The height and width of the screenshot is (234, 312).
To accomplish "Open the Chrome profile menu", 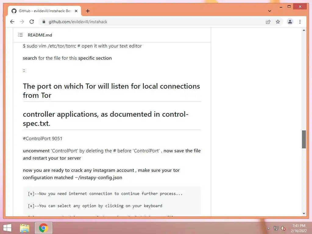I will click(290, 22).
